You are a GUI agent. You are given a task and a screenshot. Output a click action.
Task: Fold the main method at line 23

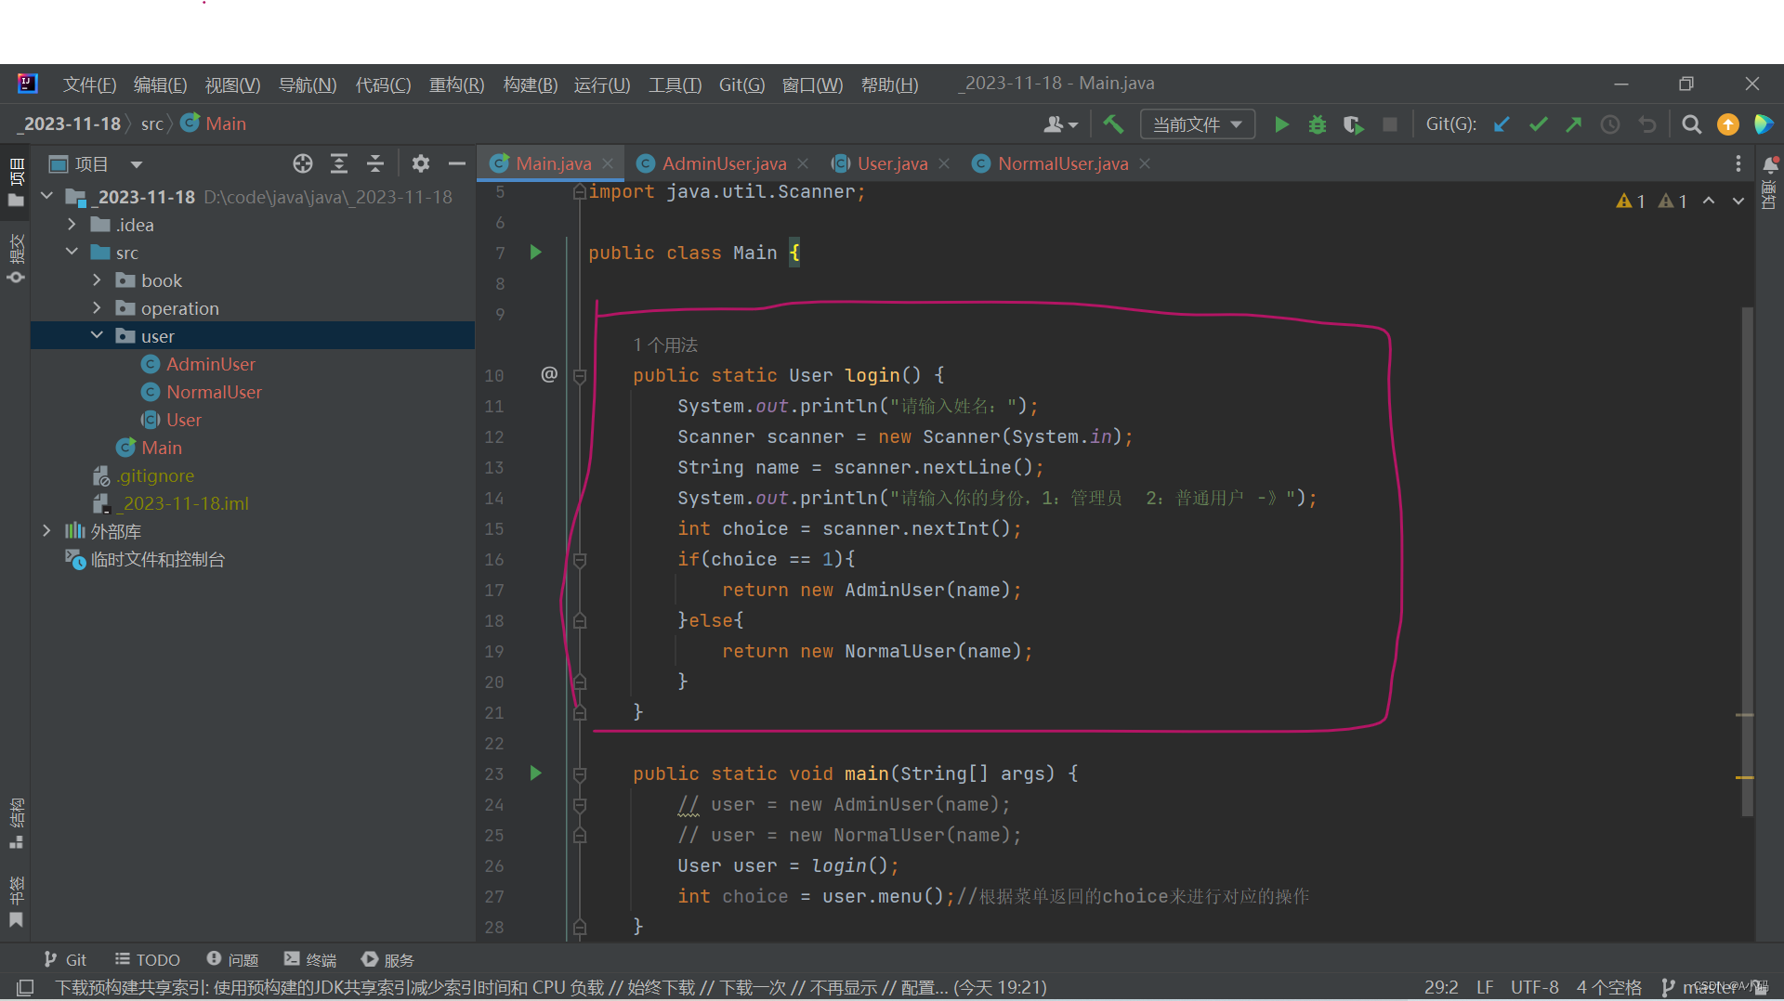(580, 774)
